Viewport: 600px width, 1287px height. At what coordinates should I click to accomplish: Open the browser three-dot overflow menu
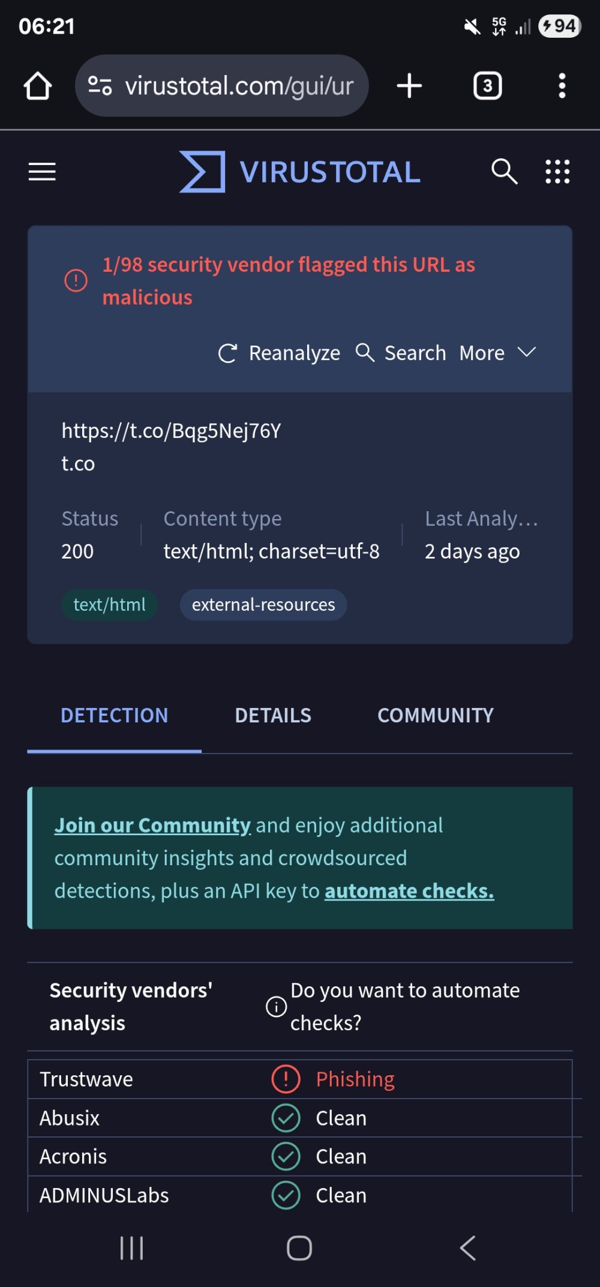click(562, 86)
